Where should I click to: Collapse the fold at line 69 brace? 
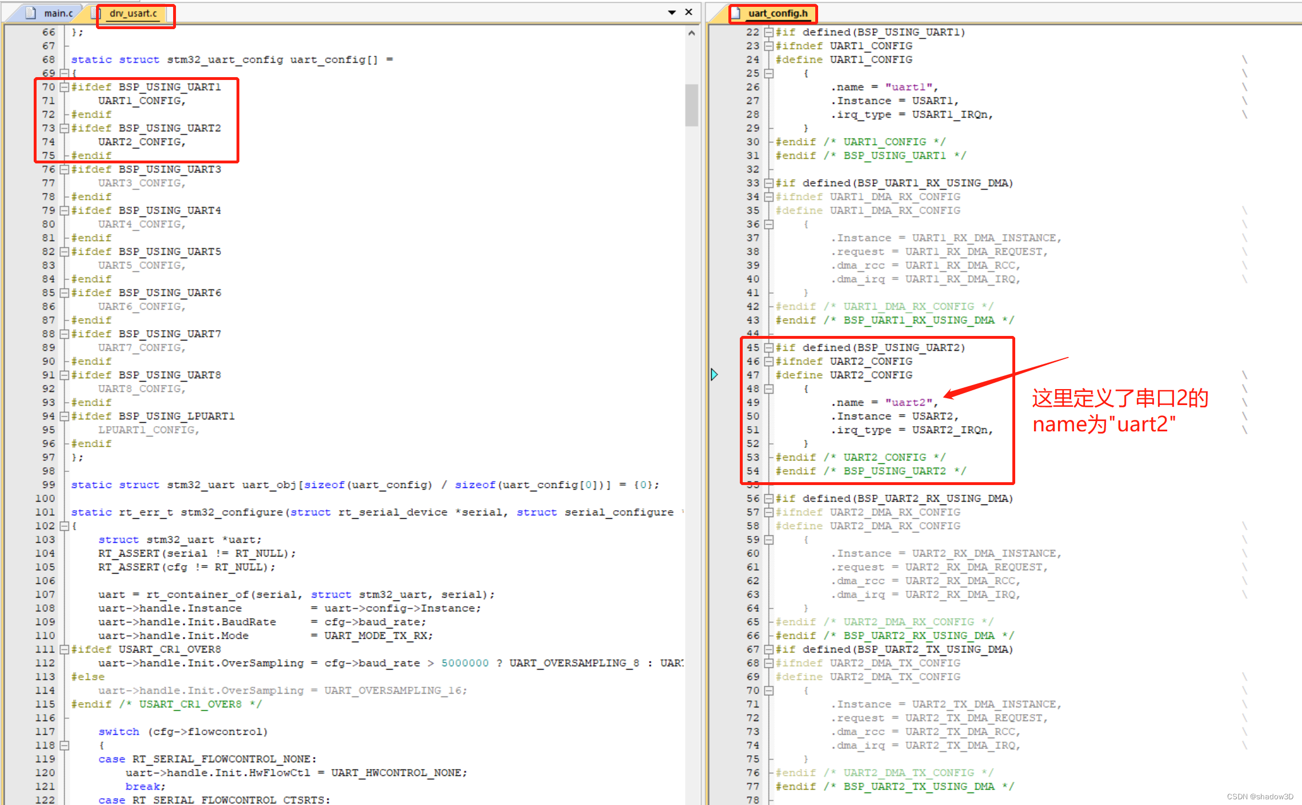coord(65,73)
